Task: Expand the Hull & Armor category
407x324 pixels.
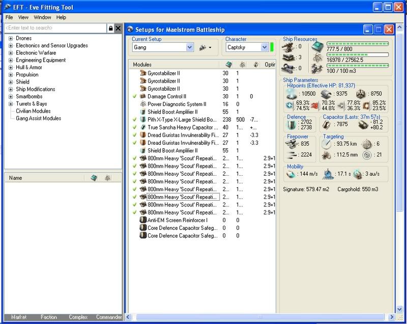Action: (x=11, y=68)
